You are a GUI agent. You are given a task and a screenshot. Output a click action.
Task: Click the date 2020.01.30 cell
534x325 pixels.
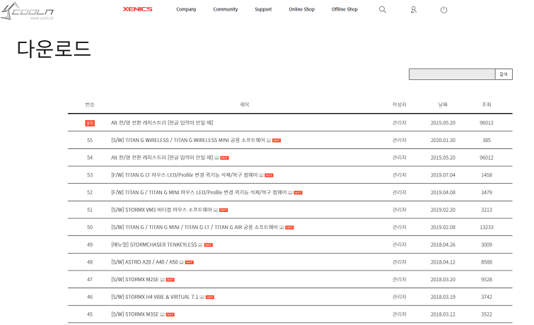(x=443, y=140)
